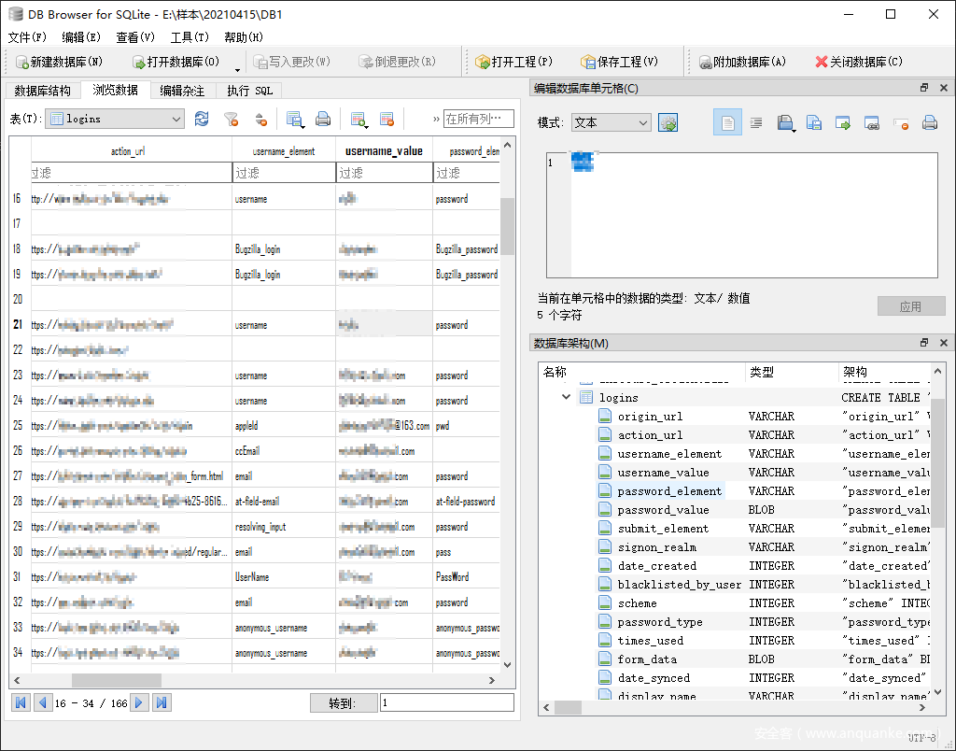Click the Write Changes (写入更改) toolbar button
This screenshot has width=956, height=751.
[x=292, y=62]
